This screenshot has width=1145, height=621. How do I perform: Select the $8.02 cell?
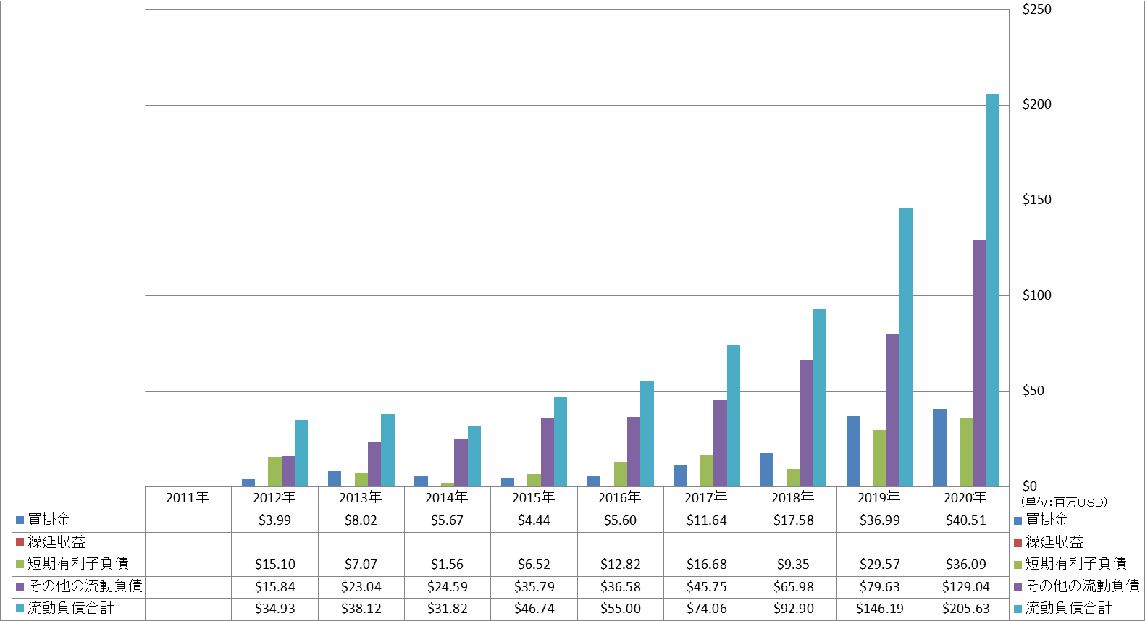point(361,520)
